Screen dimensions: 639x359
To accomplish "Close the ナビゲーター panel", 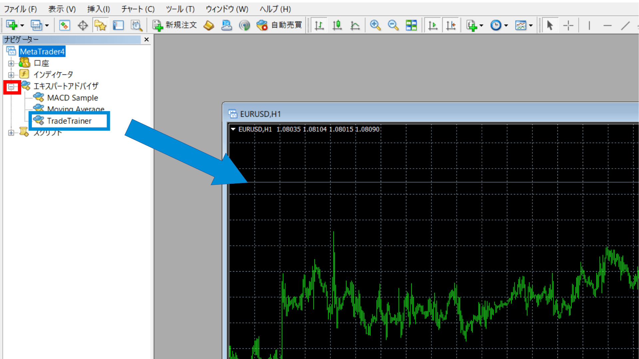I will pyautogui.click(x=146, y=40).
